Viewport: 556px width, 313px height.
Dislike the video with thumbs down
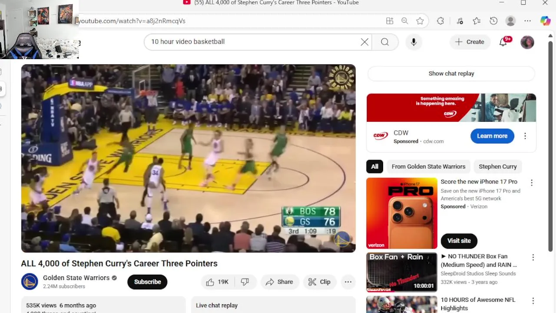[x=245, y=282]
